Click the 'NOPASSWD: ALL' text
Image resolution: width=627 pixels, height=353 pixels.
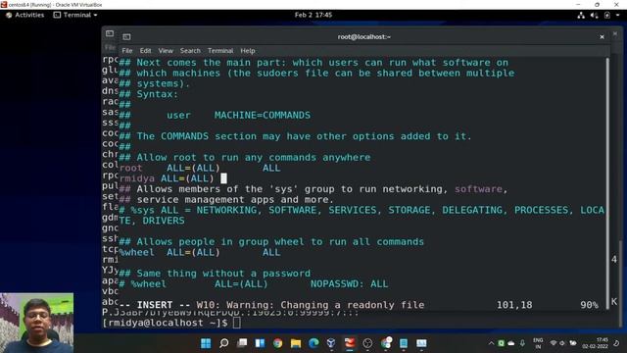[349, 284]
